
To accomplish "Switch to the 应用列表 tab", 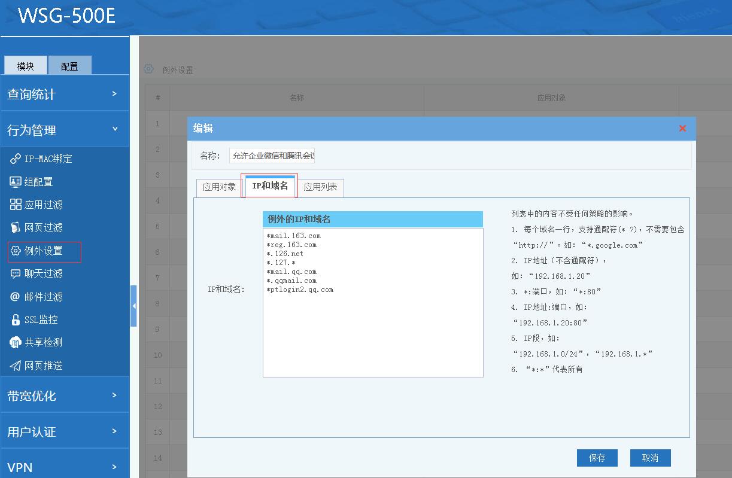I will pyautogui.click(x=320, y=187).
